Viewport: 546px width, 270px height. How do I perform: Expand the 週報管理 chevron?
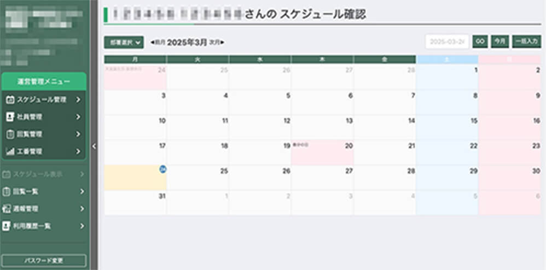[x=82, y=209]
